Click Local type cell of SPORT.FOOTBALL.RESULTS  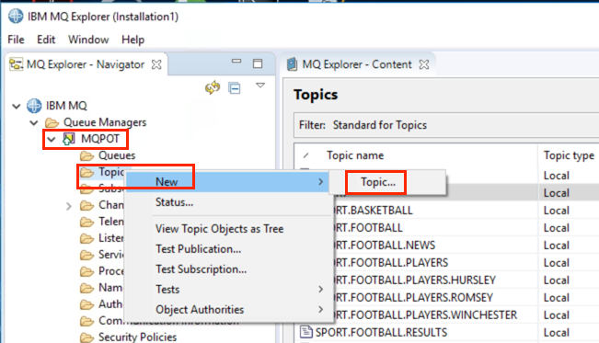click(x=556, y=333)
